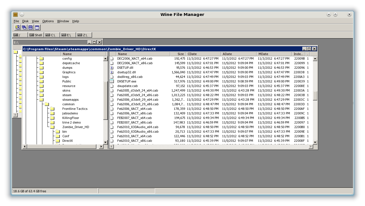
Task: Click the tree pane horizontal scroll right arrow
Action: 101,147
